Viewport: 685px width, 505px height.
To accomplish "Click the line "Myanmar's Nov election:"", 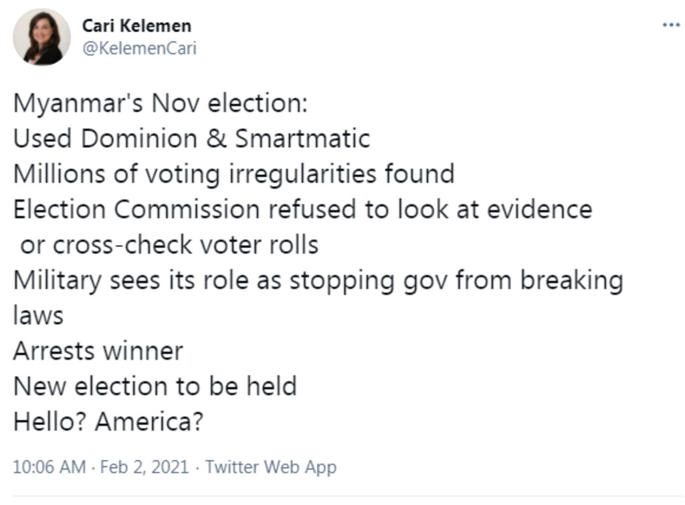I will (x=160, y=103).
